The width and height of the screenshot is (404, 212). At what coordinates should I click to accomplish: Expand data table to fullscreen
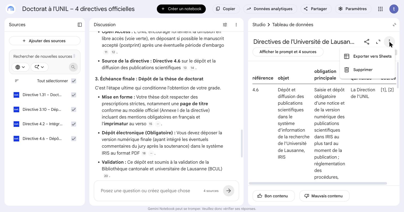point(378,42)
